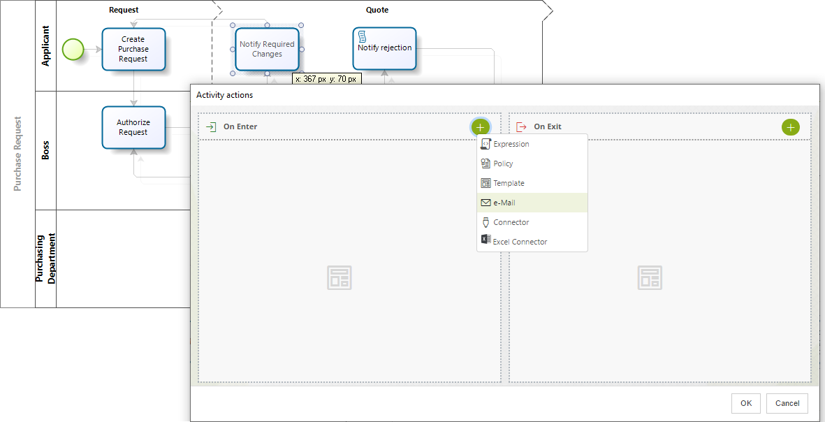Viewport: 825px width, 422px height.
Task: Choose Excel Connector from the menu
Action: pyautogui.click(x=532, y=242)
